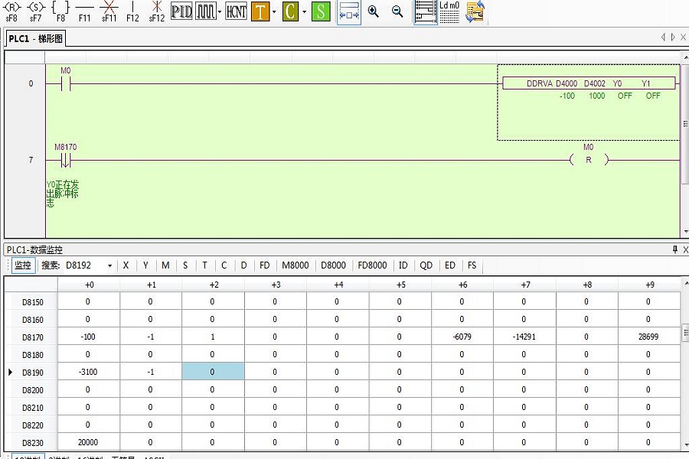Click the PID instruction icon
Screen dimensions: 689x459
181,11
